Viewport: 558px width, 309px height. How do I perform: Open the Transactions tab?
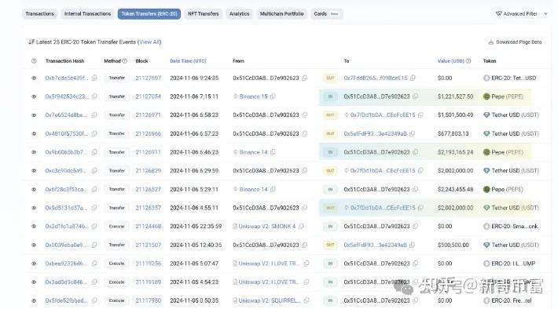(x=39, y=14)
